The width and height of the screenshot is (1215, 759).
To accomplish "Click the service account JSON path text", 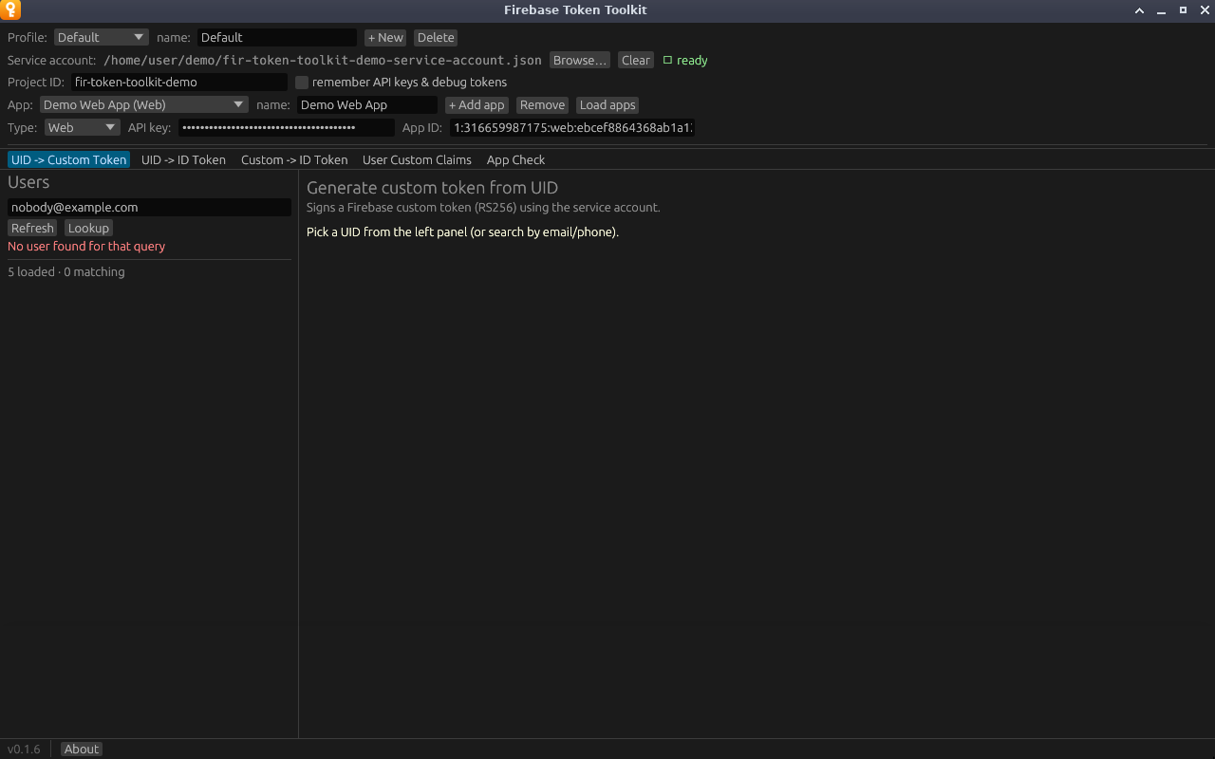I will coord(323,60).
